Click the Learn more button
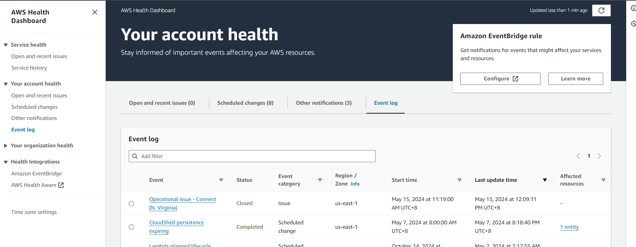The image size is (636, 247). [576, 79]
